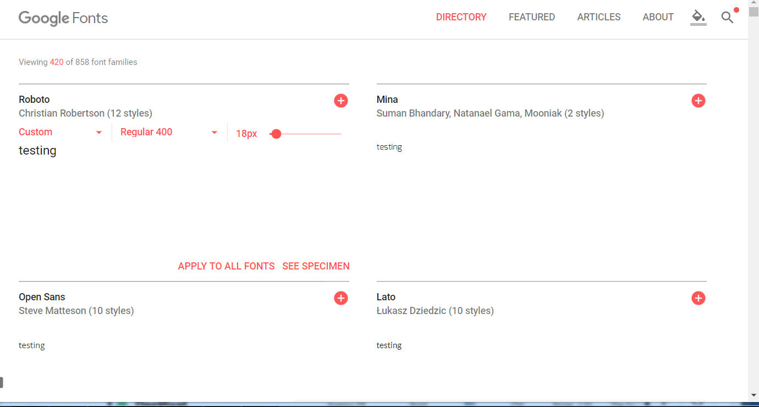Click the Open Sans font name
759x407 pixels.
point(42,297)
